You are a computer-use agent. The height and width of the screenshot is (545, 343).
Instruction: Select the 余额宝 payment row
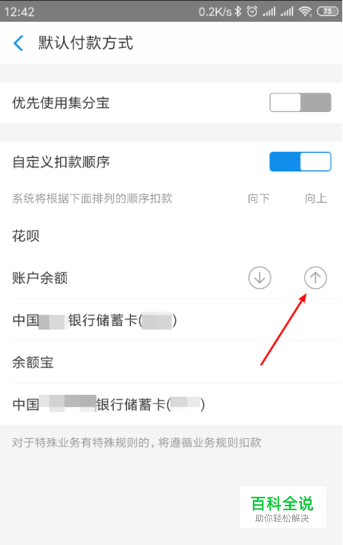(171, 362)
